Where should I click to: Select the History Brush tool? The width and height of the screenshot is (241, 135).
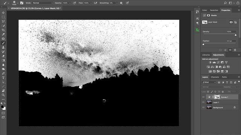point(3,52)
